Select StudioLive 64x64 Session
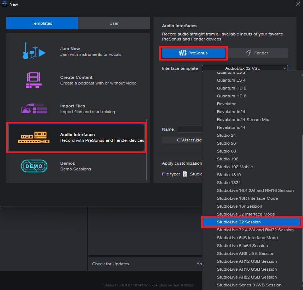This screenshot has width=303, height=290. coord(252,246)
